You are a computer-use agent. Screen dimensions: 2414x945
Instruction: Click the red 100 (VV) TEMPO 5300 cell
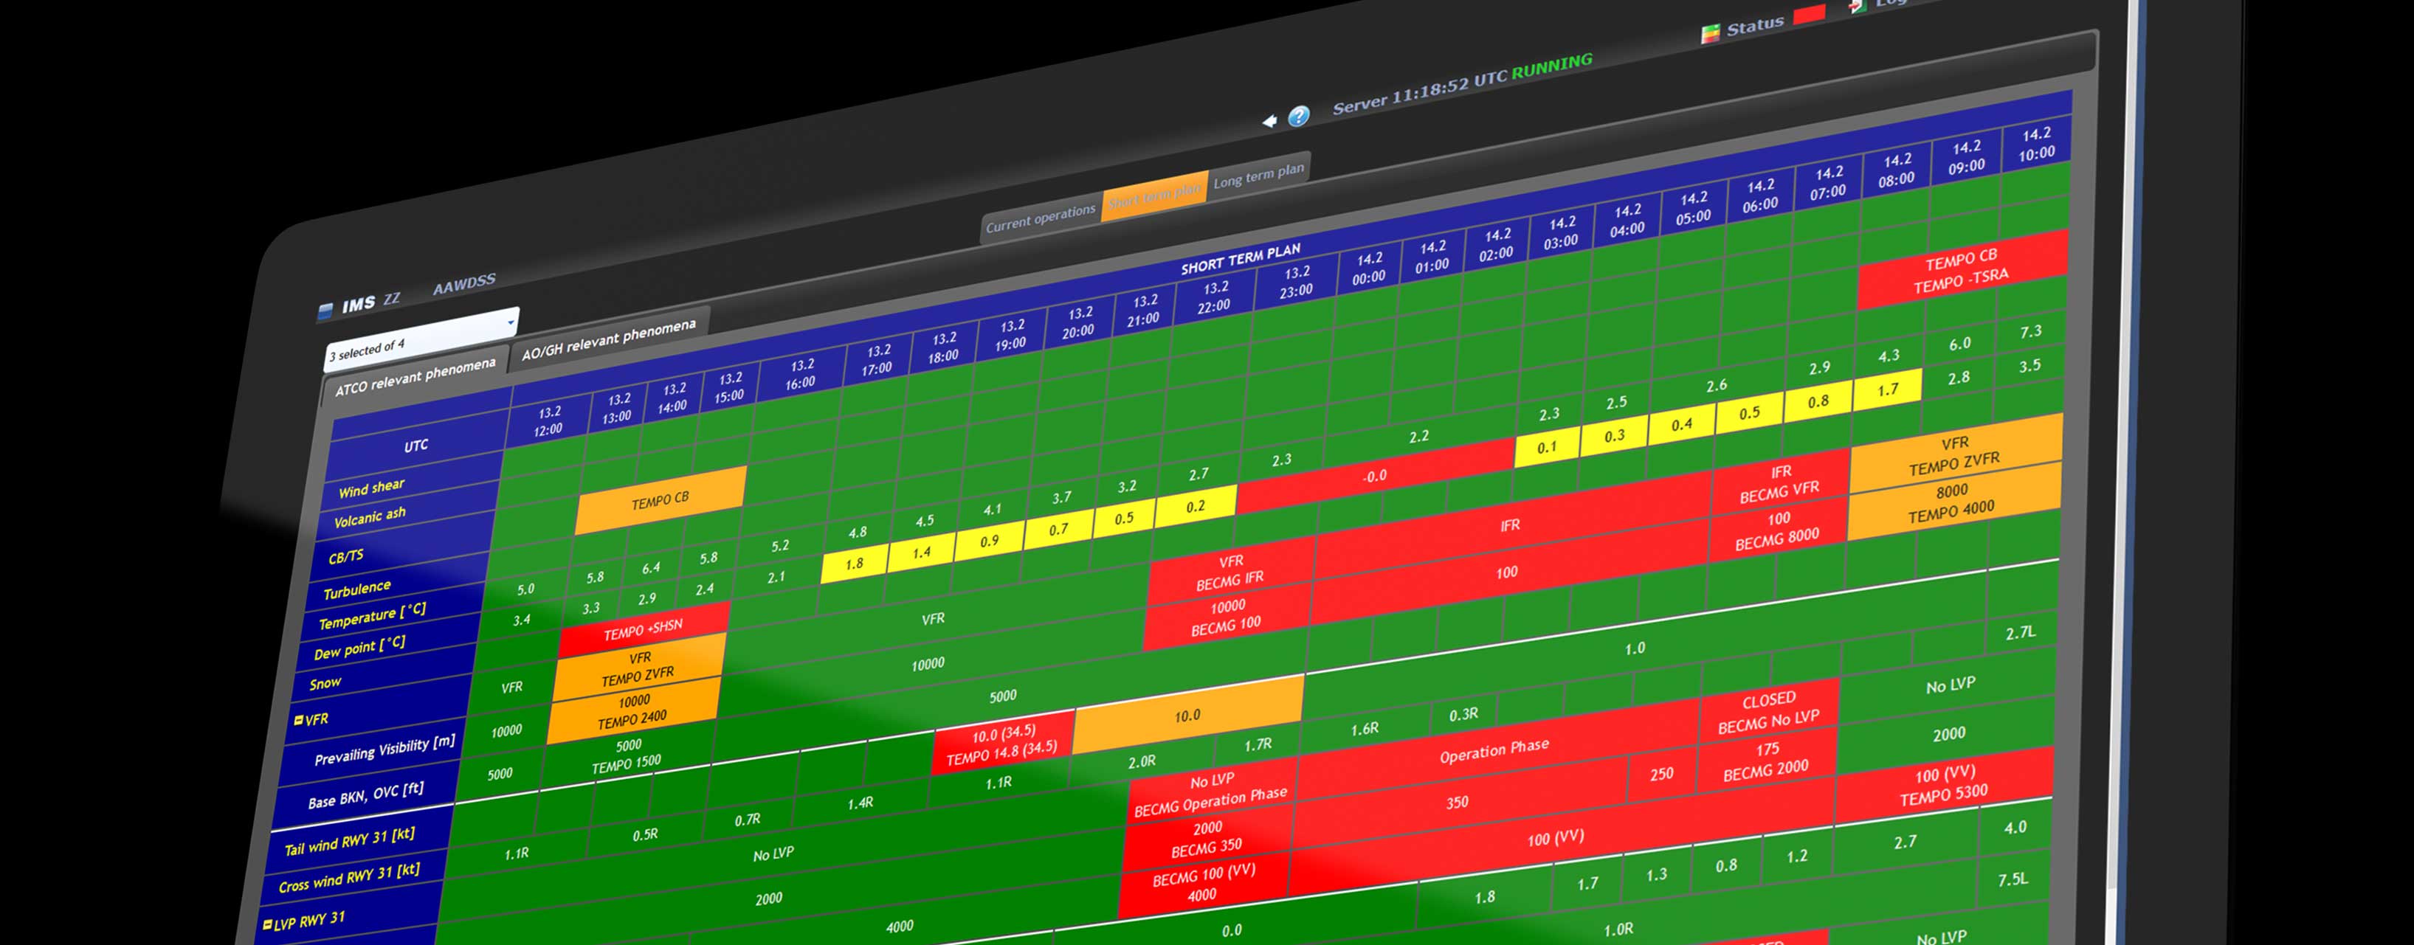tap(1944, 785)
